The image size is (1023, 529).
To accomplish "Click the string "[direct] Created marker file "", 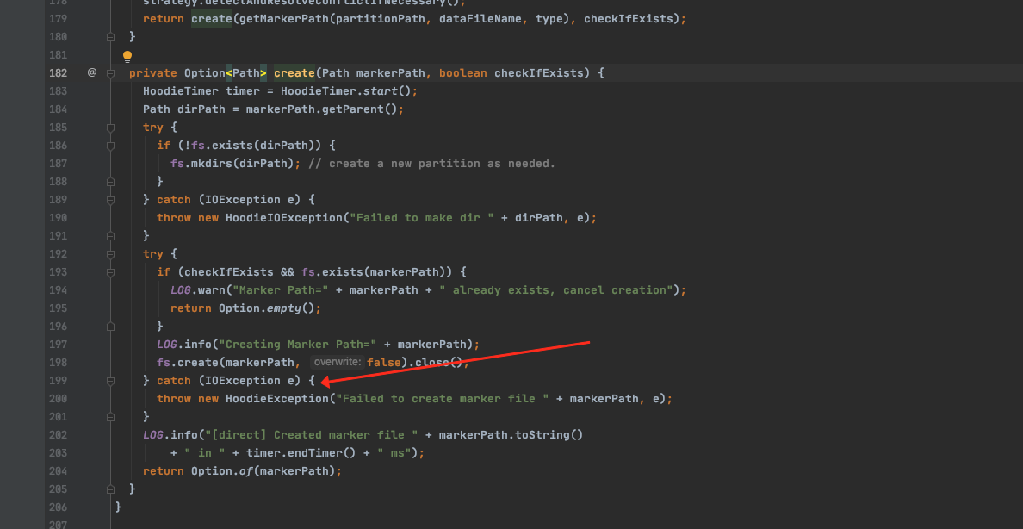I will (x=311, y=435).
